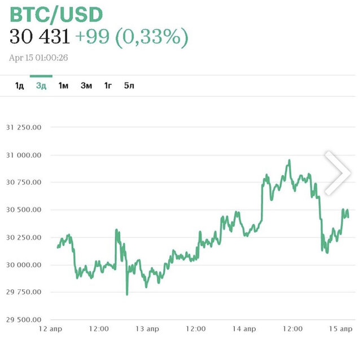
Task: Open the 5л five-year range
Action: [x=129, y=86]
